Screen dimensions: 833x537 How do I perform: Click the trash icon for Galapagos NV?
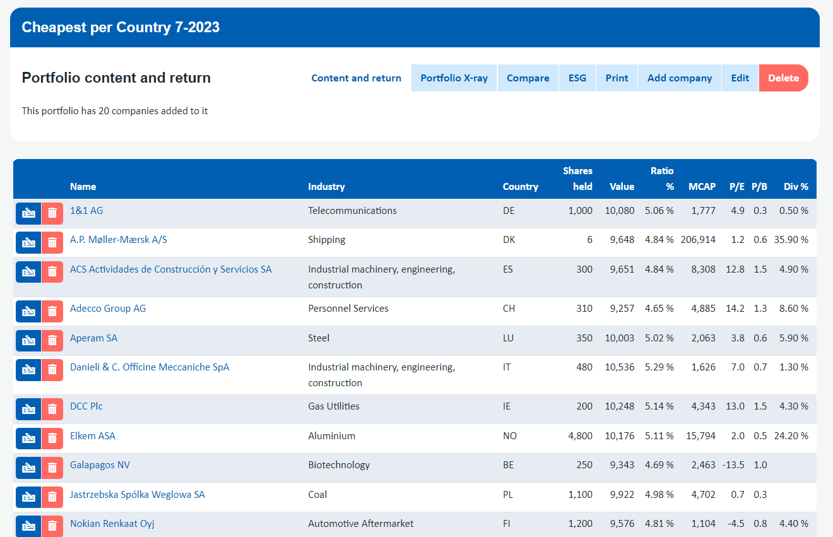pyautogui.click(x=52, y=468)
